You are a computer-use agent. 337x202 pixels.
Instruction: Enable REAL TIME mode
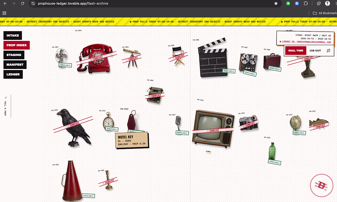coord(296,51)
